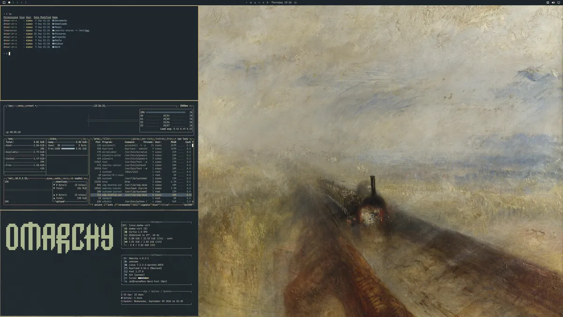The image size is (563, 317).
Task: Select the btop process row
Action: click(x=141, y=182)
